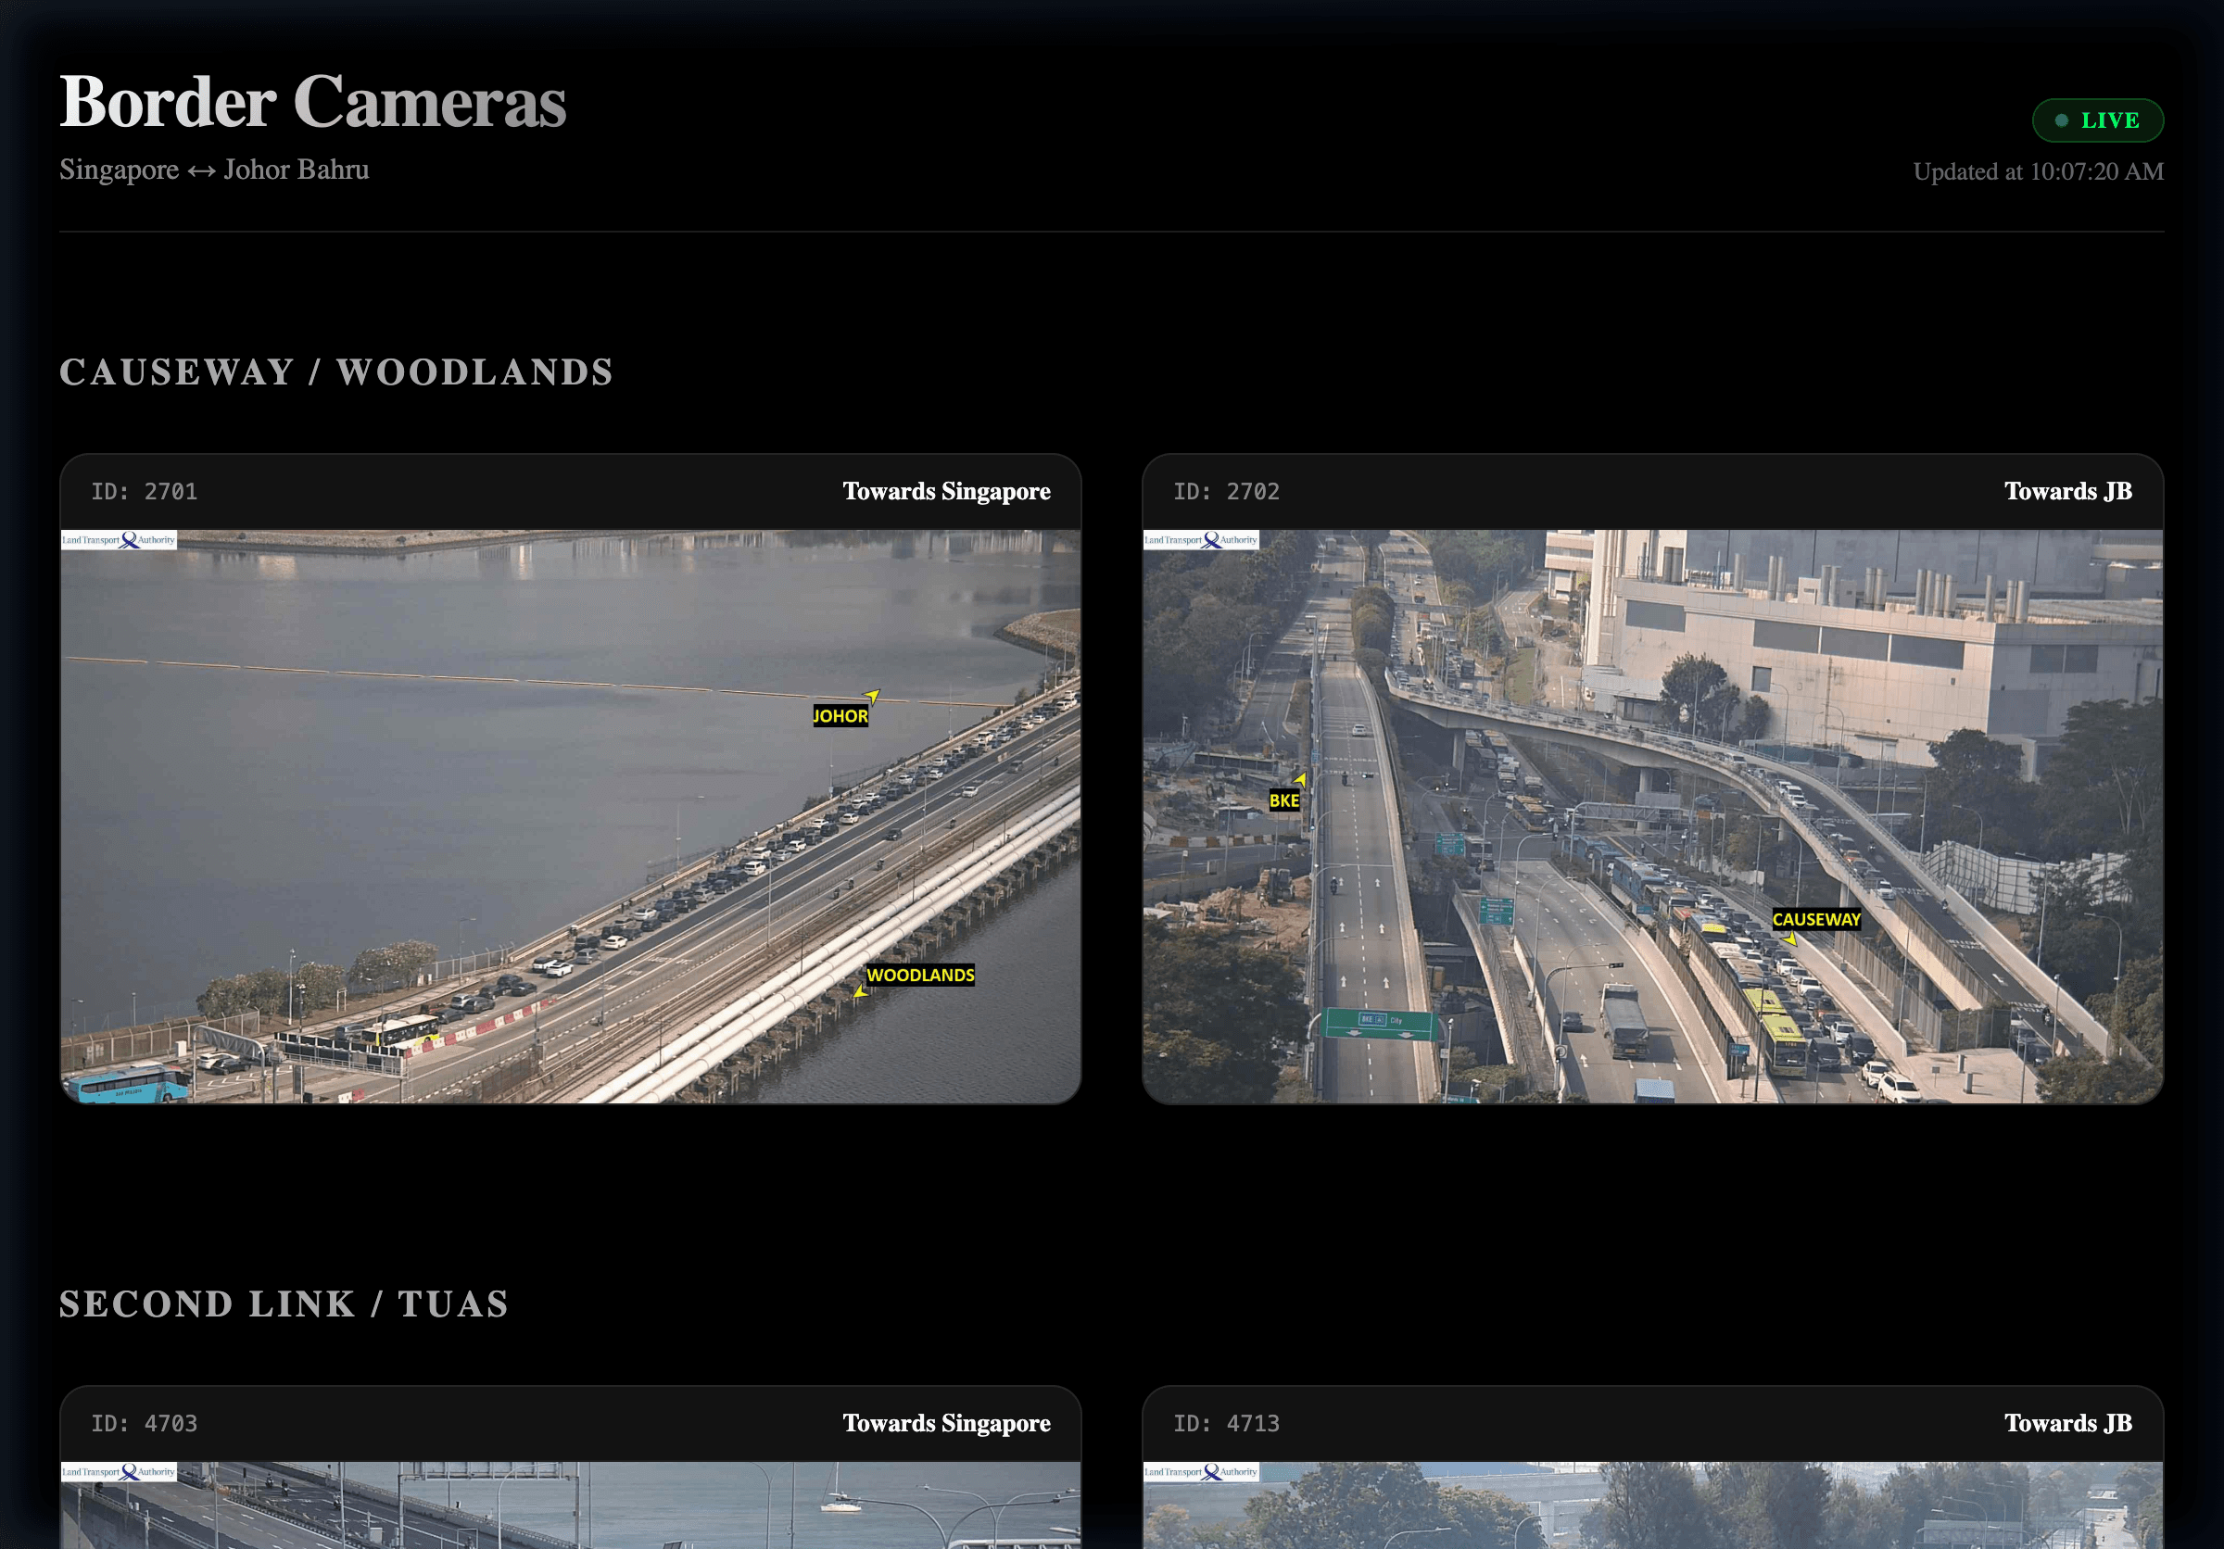2224x1549 pixels.
Task: Click Towards Singapore label on card 2701
Action: tap(946, 491)
